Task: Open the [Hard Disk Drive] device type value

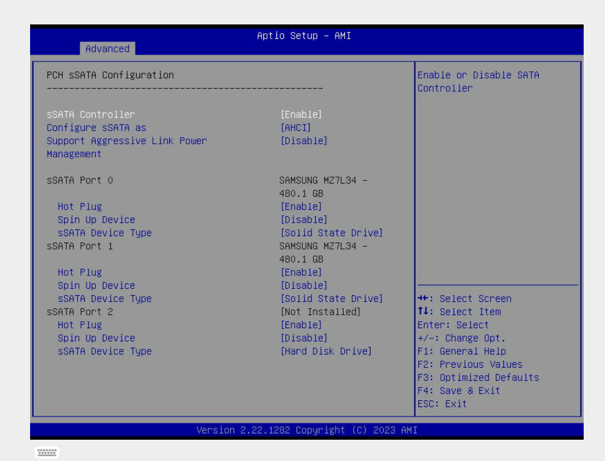Action: pyautogui.click(x=326, y=351)
